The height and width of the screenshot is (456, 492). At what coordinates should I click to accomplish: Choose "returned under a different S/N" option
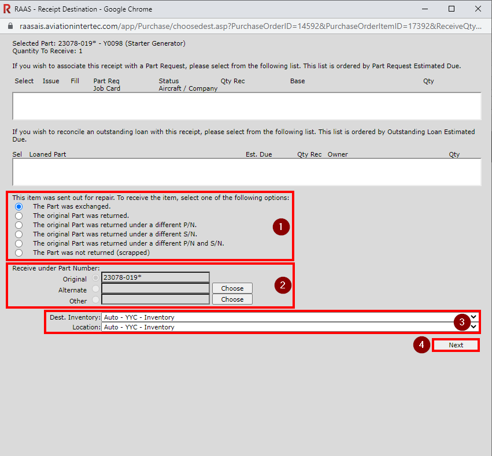click(x=19, y=234)
